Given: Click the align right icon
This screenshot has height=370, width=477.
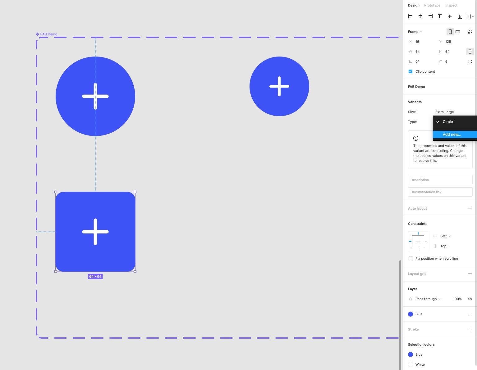Looking at the screenshot, I should coord(430,16).
